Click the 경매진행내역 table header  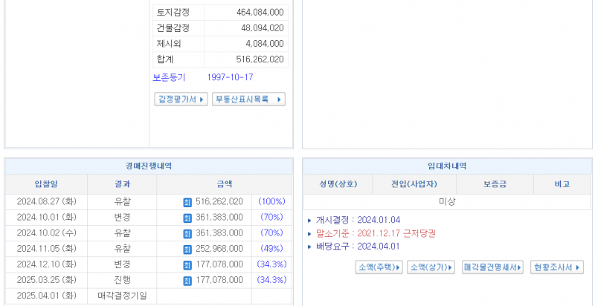[x=149, y=166]
